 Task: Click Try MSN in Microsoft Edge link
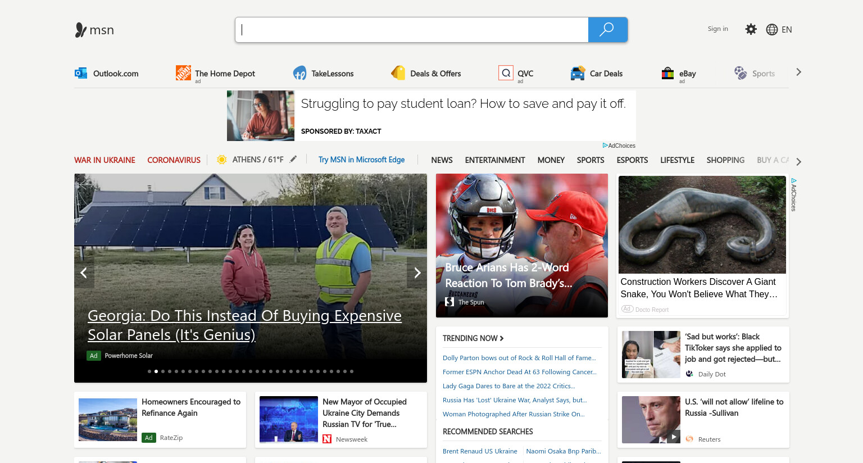click(361, 160)
